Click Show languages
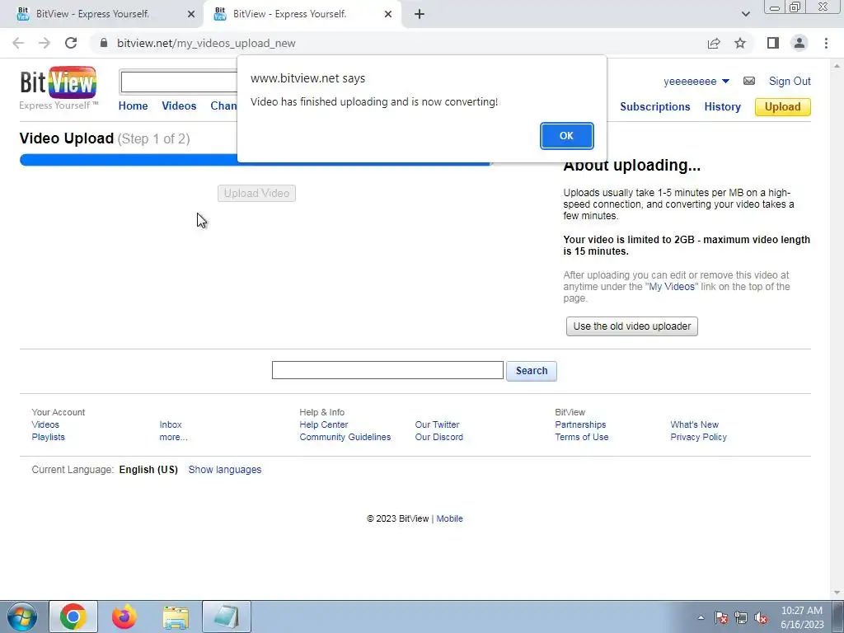This screenshot has width=844, height=633. coord(224,469)
